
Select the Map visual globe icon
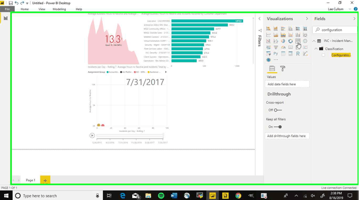tap(305, 41)
